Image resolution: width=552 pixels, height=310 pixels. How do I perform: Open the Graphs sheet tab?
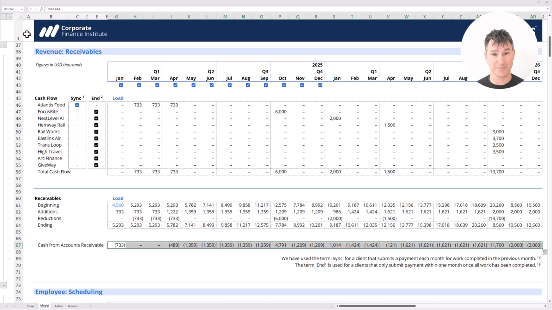pyautogui.click(x=73, y=306)
